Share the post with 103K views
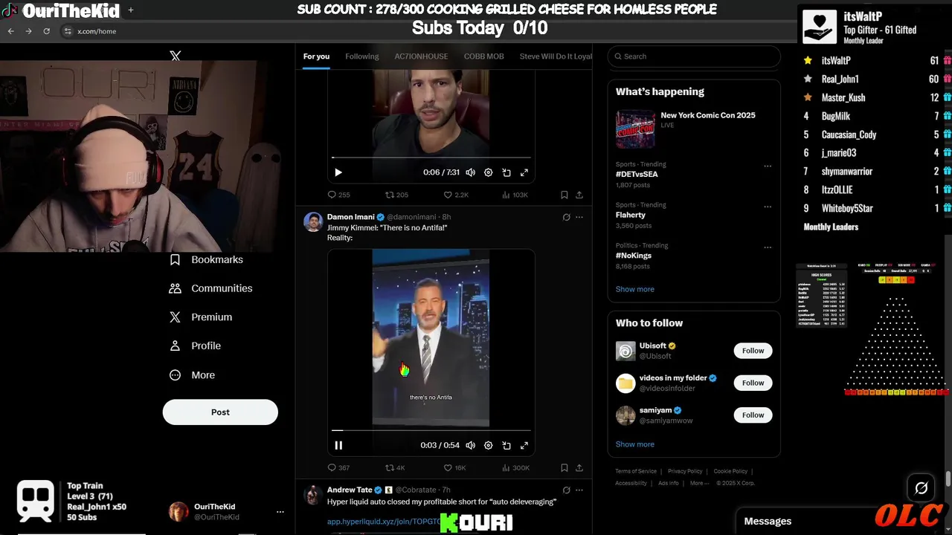The image size is (952, 535). coord(579,195)
